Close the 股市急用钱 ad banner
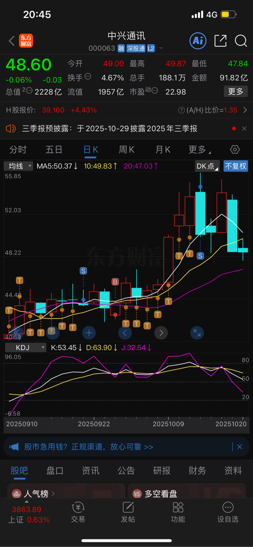253x547 pixels. pos(239,447)
